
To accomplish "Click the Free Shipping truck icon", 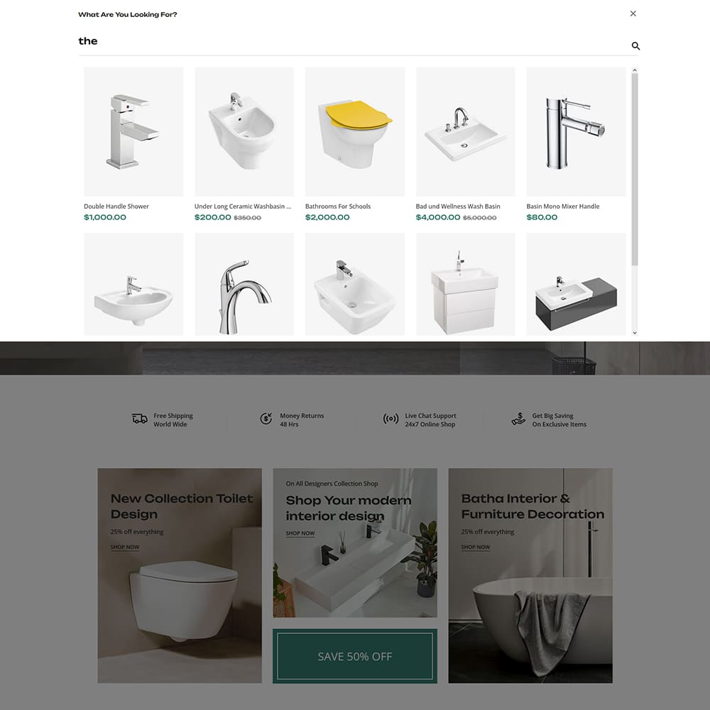I will [x=139, y=419].
